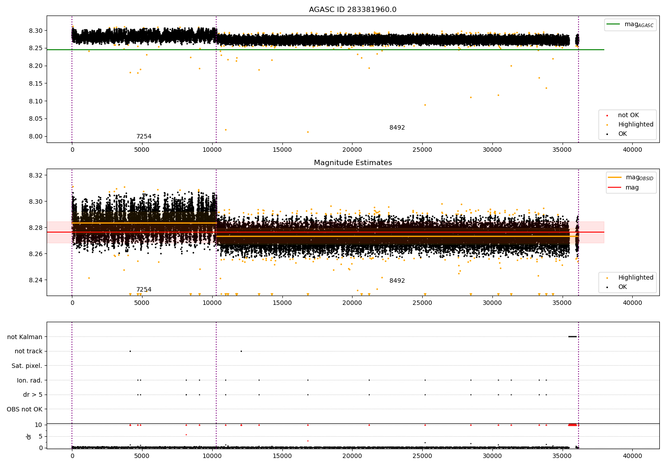Click the "not track" axis label

coord(28,351)
